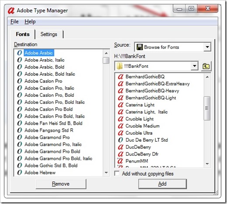Click the Type 1 icon beside BernhardGothicBQ-ExtraHeavy

(x=120, y=84)
